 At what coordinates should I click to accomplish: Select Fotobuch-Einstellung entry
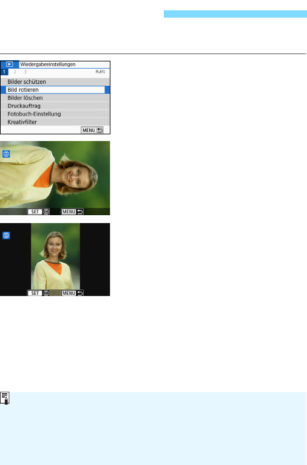click(55, 114)
